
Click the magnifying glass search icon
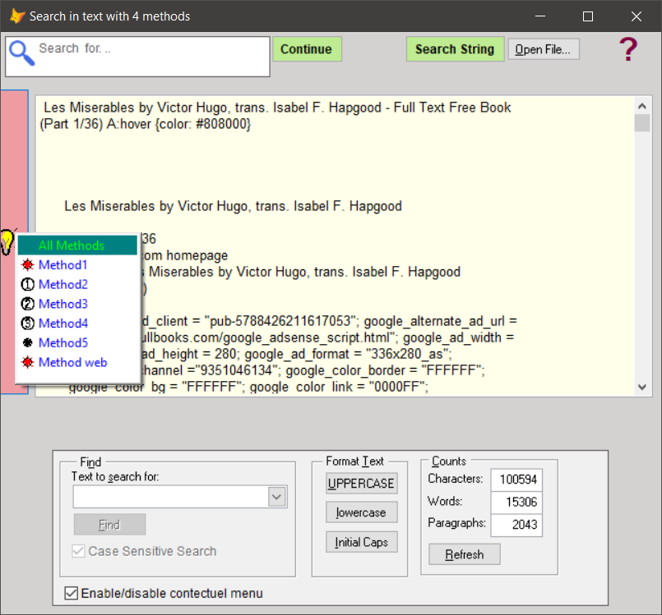click(x=21, y=53)
